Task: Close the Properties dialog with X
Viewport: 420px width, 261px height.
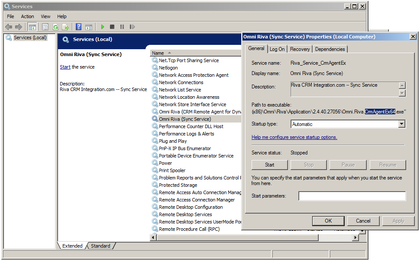Action: coord(413,37)
